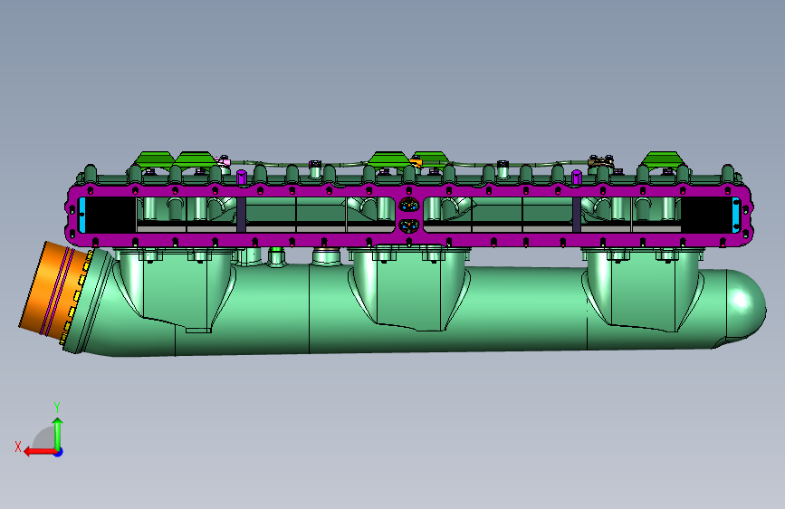Select the upper round connector in the flange center
Viewport: 785px width, 509px height.
pyautogui.click(x=409, y=205)
